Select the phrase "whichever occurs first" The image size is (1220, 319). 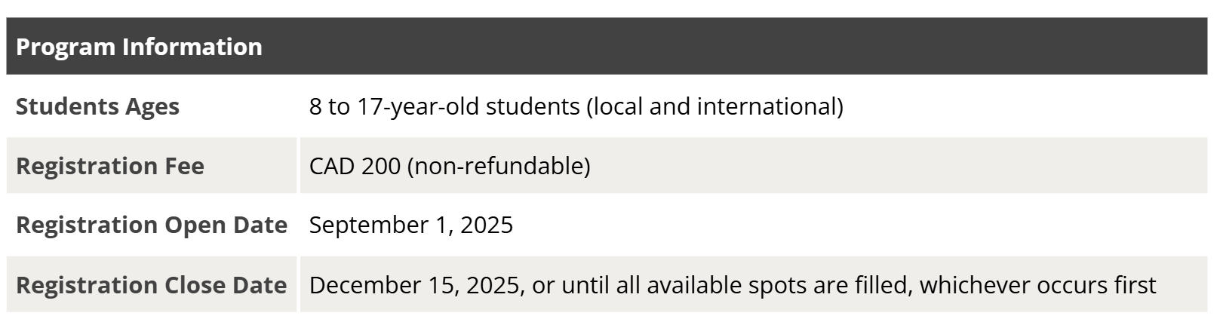(x=1037, y=285)
